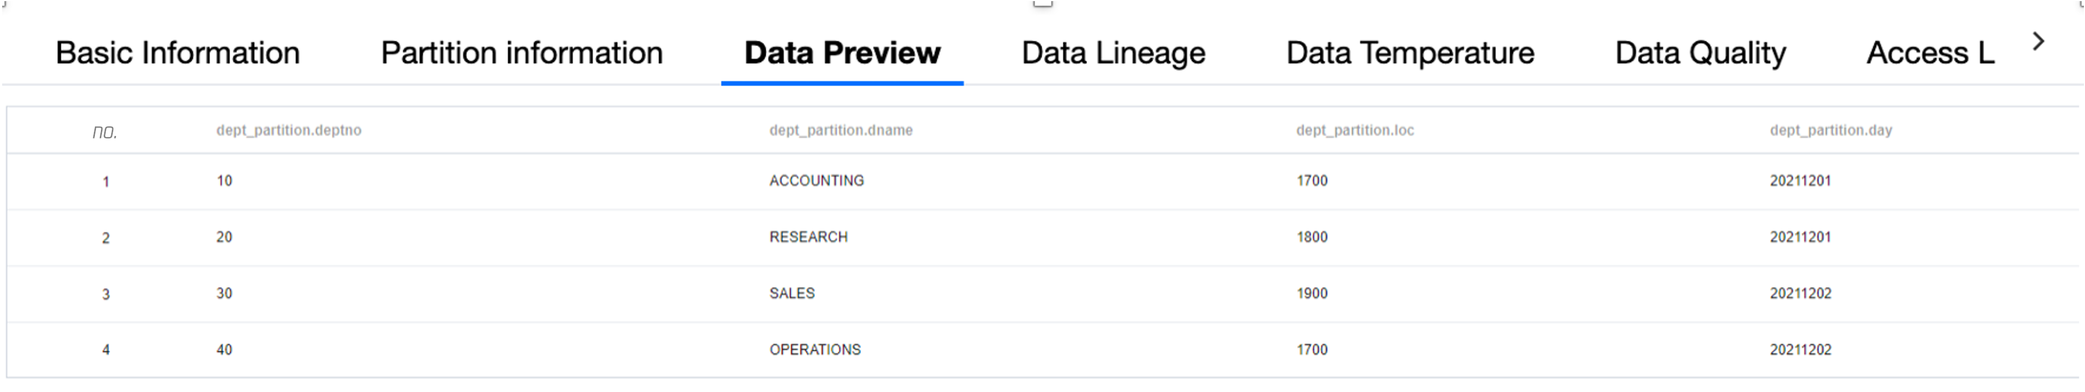Open the Basic Information tab
This screenshot has height=392, width=2085.
[x=177, y=54]
